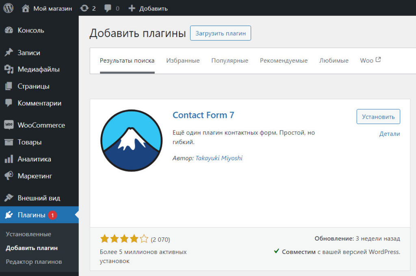Click the Маркетинг megaphone icon
The width and height of the screenshot is (416, 276).
9,176
